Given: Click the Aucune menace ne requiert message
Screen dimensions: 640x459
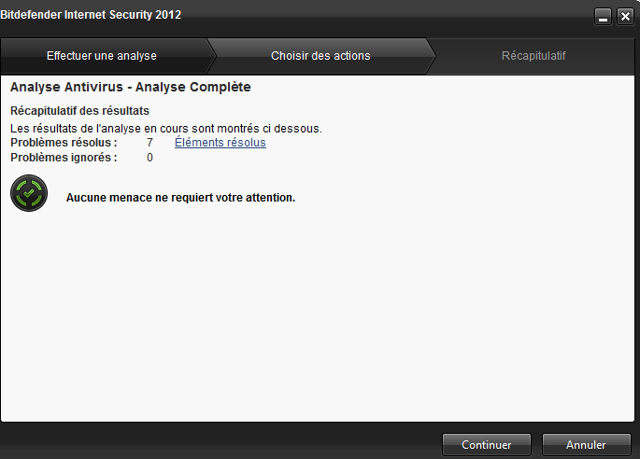Looking at the screenshot, I should tap(180, 198).
